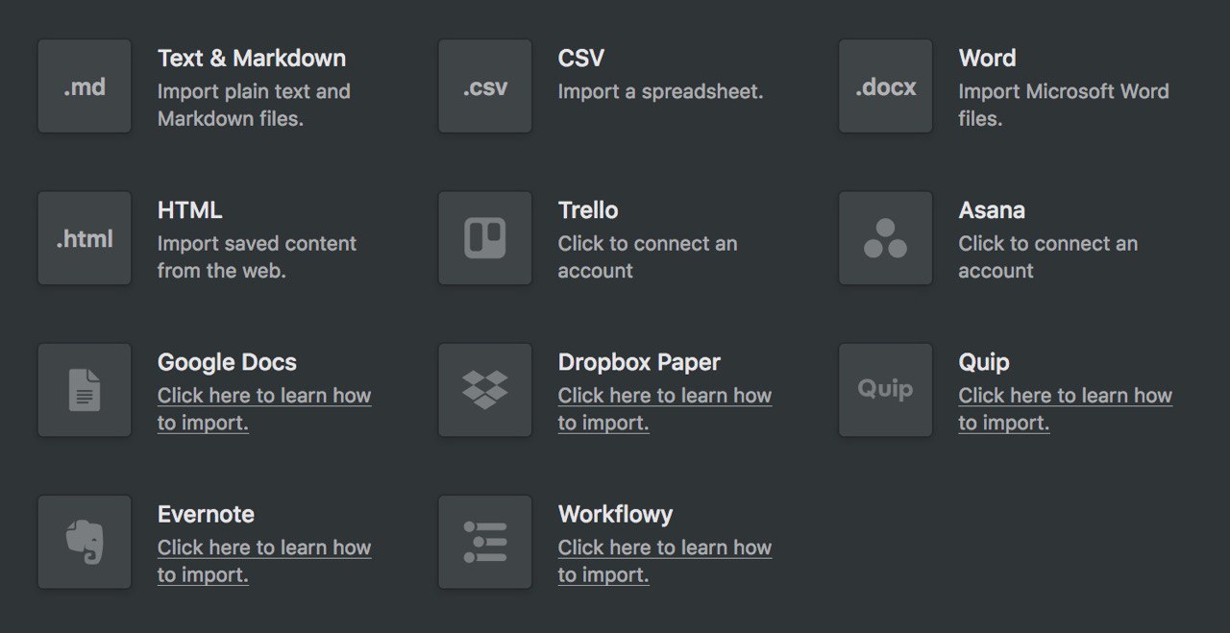The image size is (1230, 633).
Task: Select the .csv import icon
Action: tap(485, 86)
